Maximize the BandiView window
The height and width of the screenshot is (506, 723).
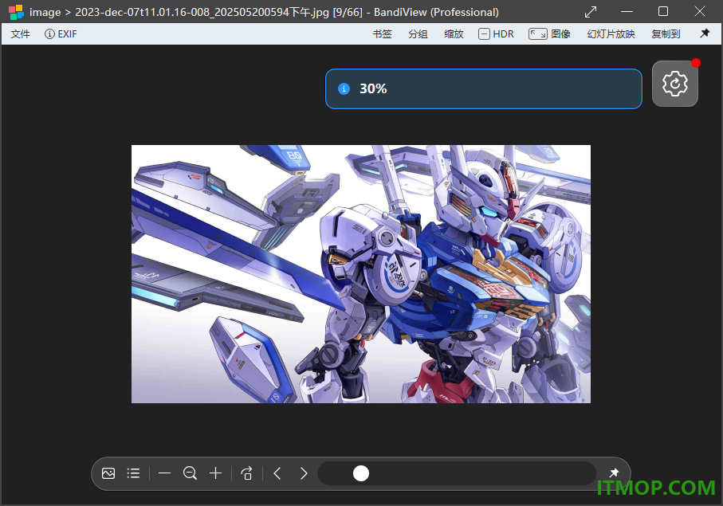pos(663,11)
